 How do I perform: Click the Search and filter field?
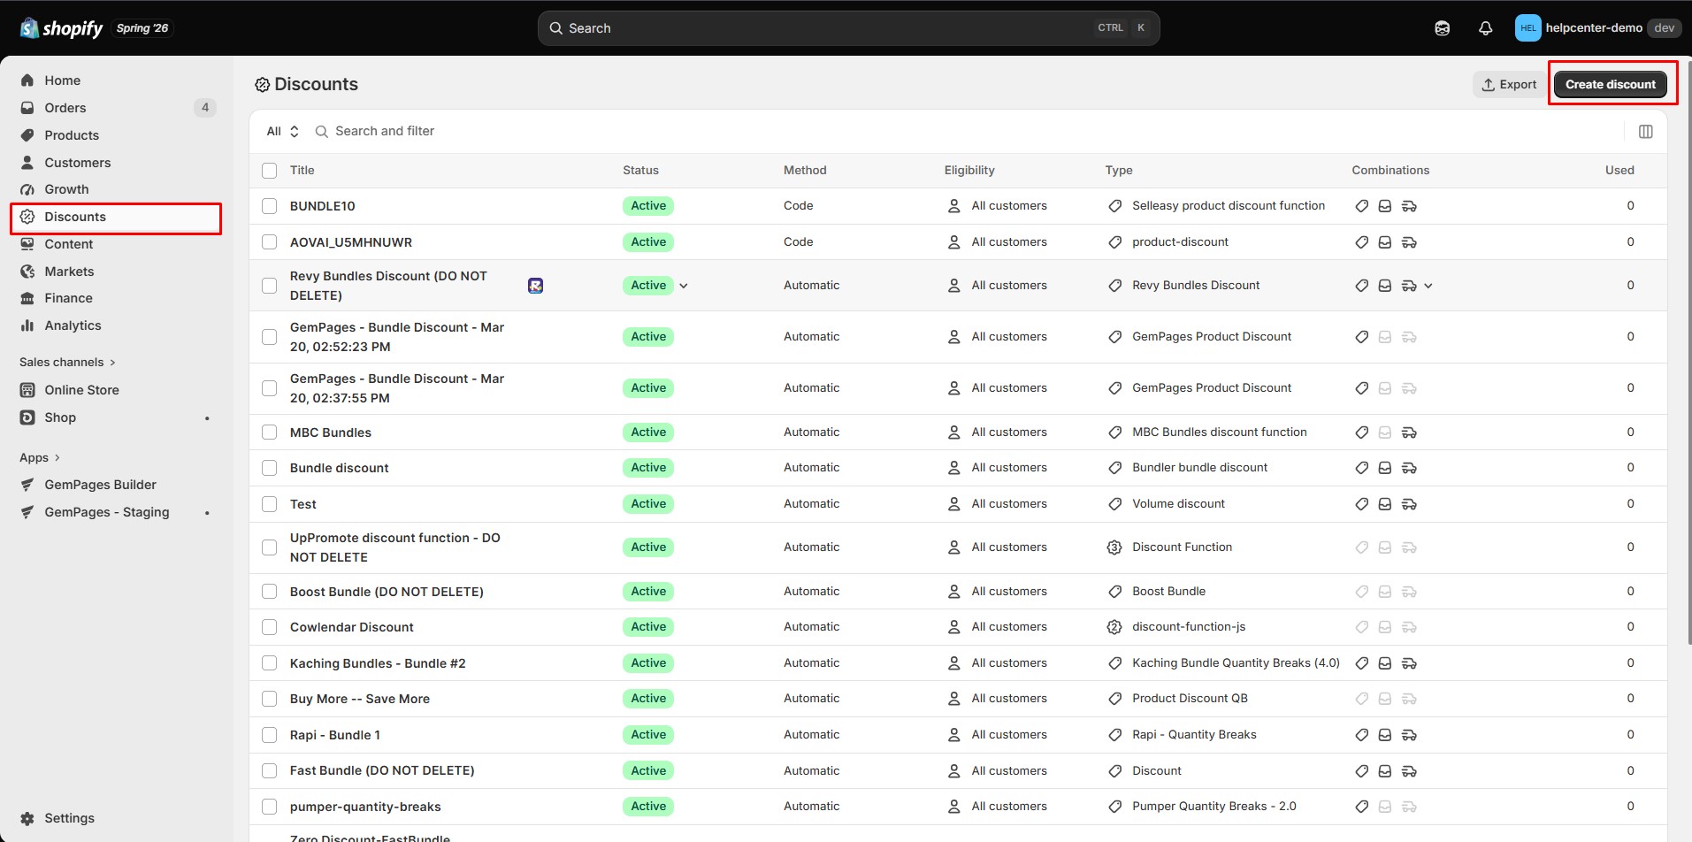click(x=385, y=131)
